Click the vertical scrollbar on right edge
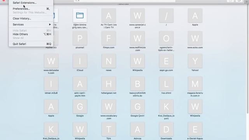 click(247, 59)
